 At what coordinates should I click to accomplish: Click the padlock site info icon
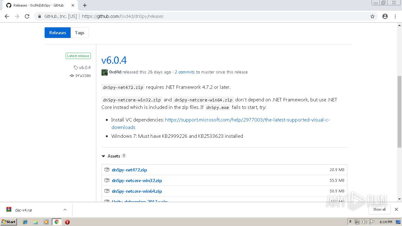pyautogui.click(x=40, y=16)
